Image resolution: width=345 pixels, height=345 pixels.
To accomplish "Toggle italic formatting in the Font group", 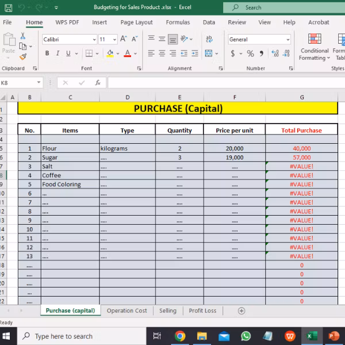I will pyautogui.click(x=57, y=53).
